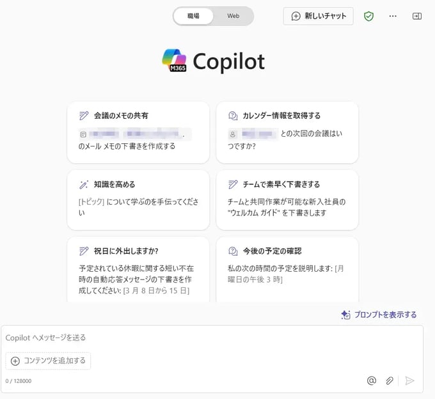Start a new chat with 新しいチャット
This screenshot has height=399, width=435.
[x=318, y=16]
